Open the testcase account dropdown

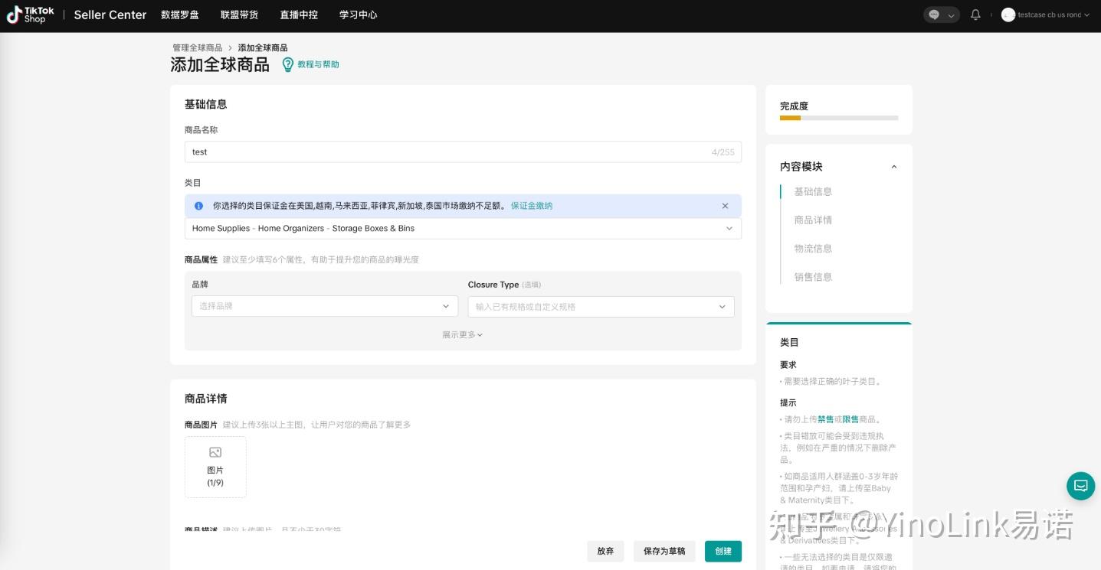pyautogui.click(x=1053, y=15)
